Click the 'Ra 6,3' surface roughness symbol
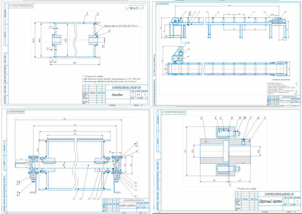Screen dimensions: 302x214 pos(134,8)
